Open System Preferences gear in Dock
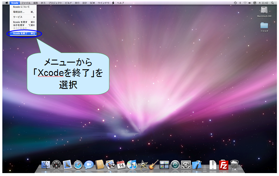This screenshot has width=279, height=176. [186, 165]
